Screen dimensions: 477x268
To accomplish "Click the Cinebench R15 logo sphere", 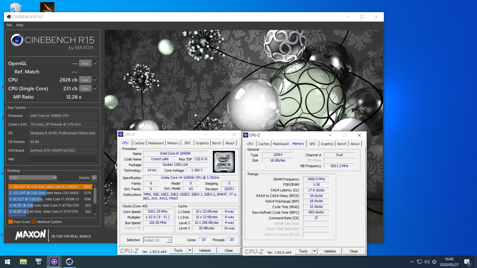I will 17,40.
